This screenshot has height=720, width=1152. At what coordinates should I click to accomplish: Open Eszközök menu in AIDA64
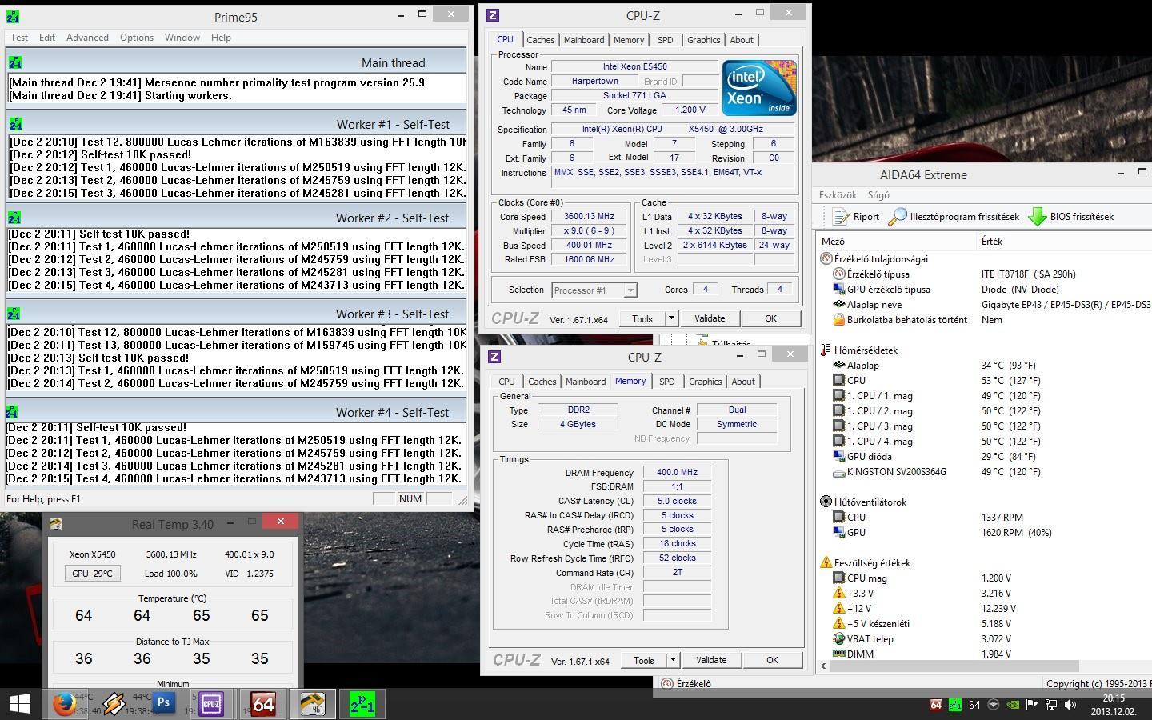point(838,195)
